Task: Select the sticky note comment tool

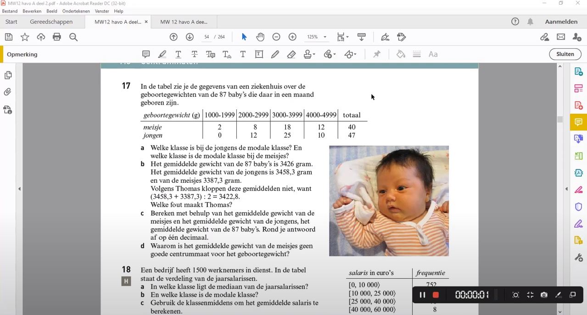Action: click(x=146, y=54)
